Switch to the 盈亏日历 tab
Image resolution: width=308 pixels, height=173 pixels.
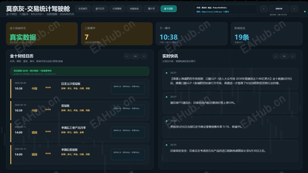click(100, 9)
